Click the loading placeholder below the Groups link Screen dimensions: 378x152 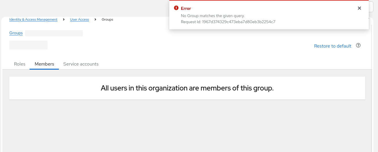click(28, 45)
